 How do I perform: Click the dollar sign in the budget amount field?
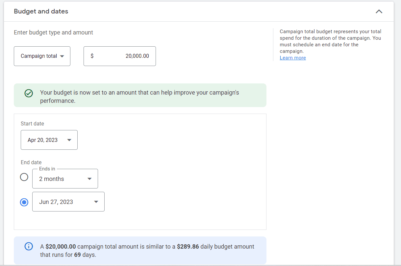point(92,56)
